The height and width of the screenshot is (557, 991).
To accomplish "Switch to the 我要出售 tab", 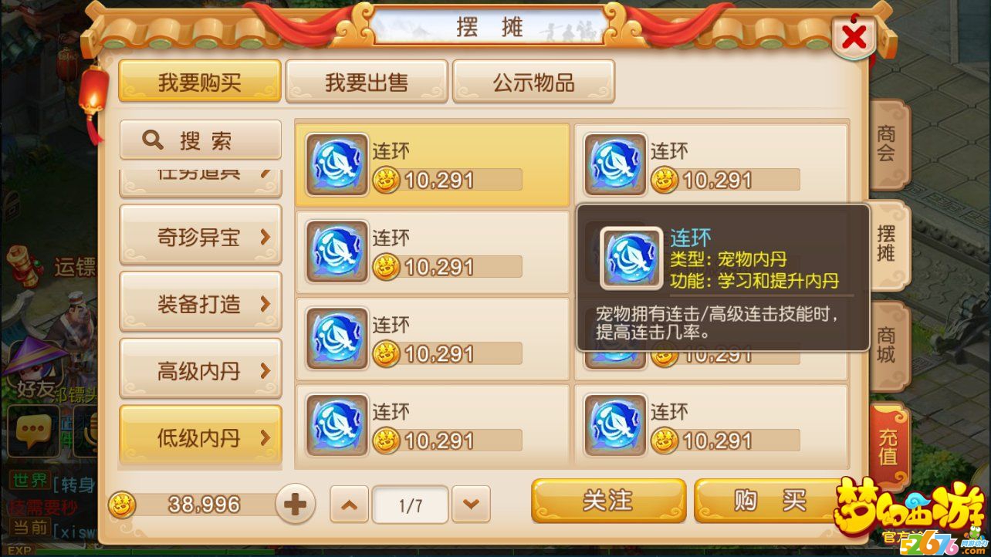I will click(367, 82).
